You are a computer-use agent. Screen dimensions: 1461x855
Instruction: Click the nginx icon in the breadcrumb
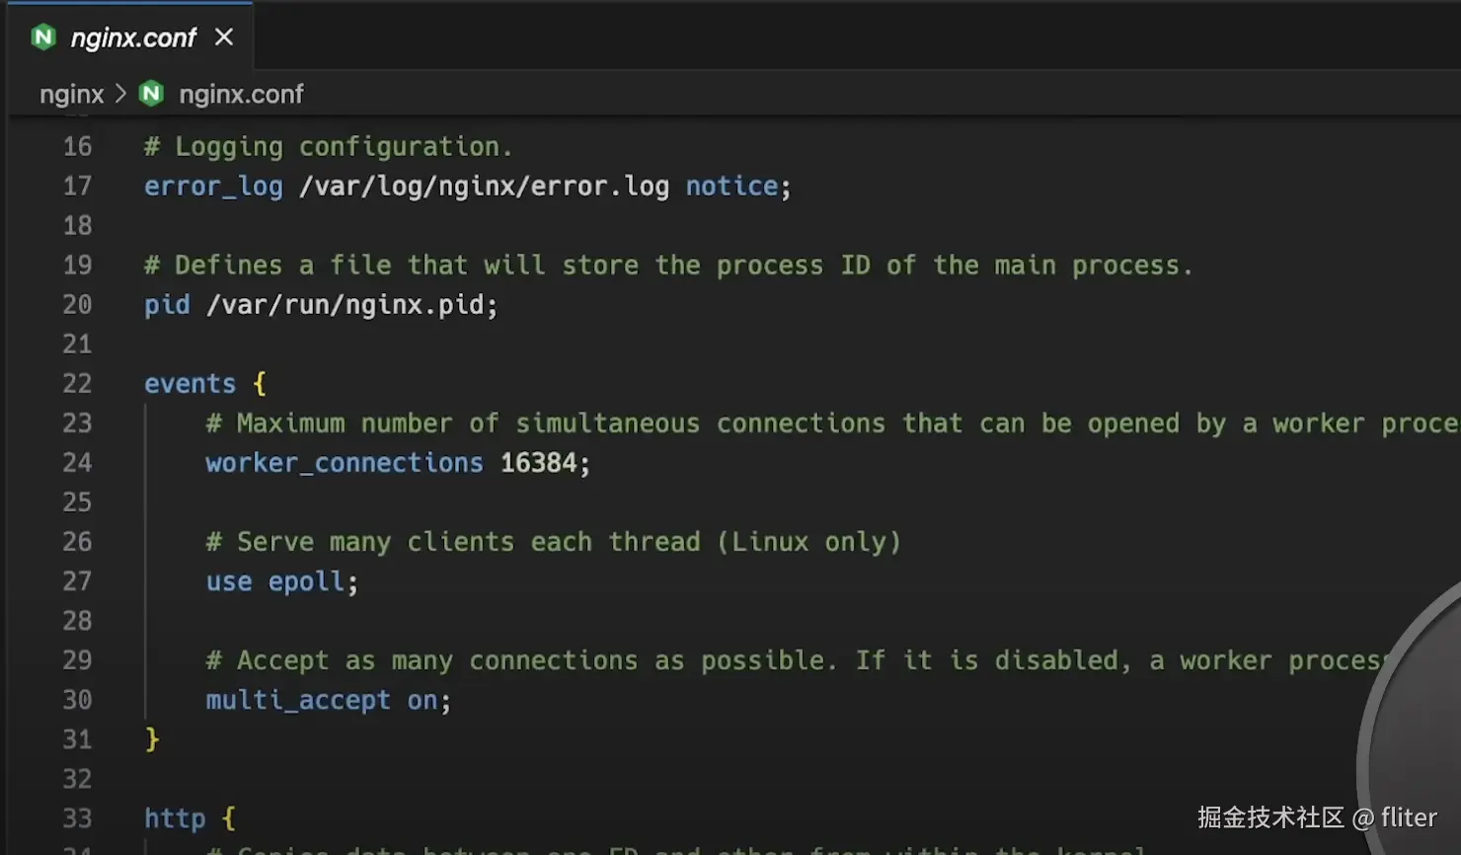tap(151, 94)
